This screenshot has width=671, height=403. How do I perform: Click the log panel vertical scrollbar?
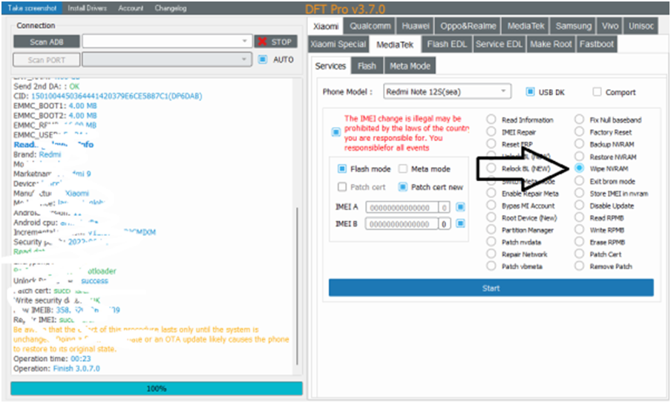pos(298,286)
